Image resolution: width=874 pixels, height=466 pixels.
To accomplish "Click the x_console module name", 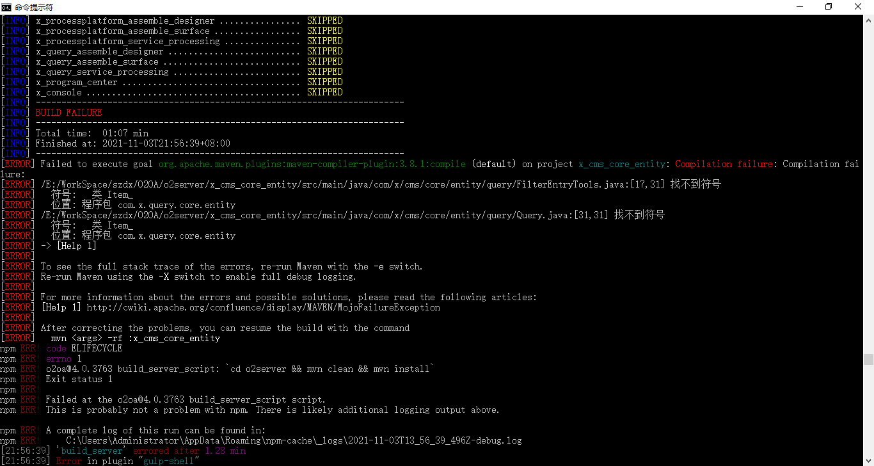I will click(x=59, y=92).
